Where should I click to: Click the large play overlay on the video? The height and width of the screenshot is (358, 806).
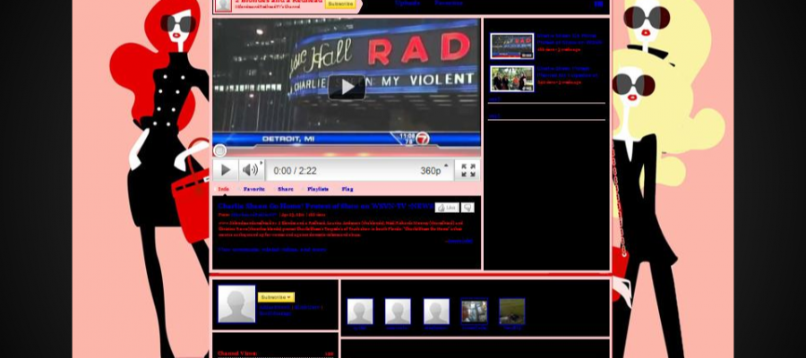pyautogui.click(x=347, y=88)
